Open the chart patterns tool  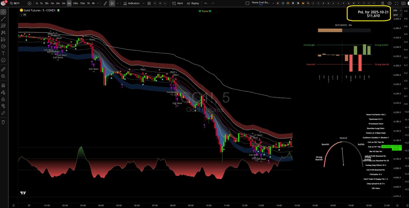(x=3, y=33)
